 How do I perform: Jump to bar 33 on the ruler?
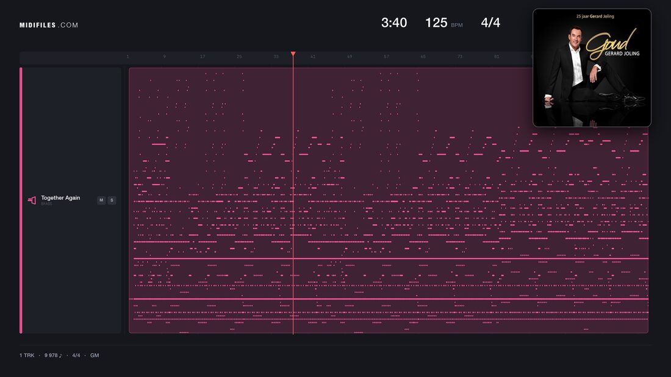[x=276, y=57]
